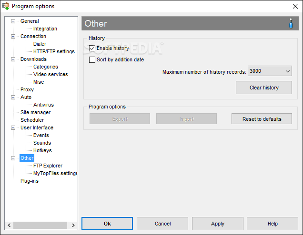Open FTP Explorer settings
Screen dimensions: 303x235
[x=48, y=166]
